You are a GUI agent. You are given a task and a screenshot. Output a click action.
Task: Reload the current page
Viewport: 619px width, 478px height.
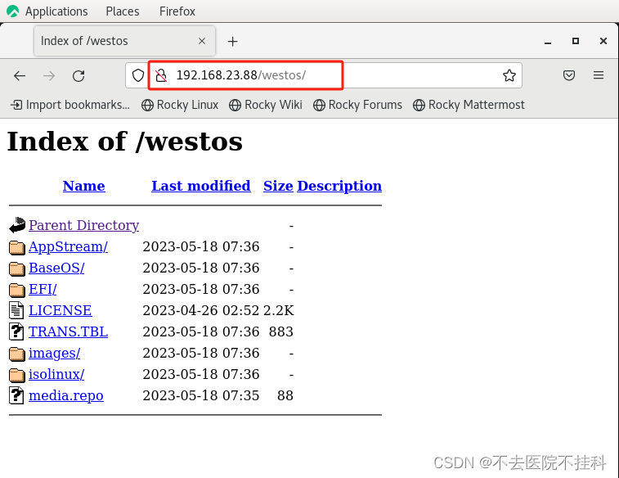(78, 75)
